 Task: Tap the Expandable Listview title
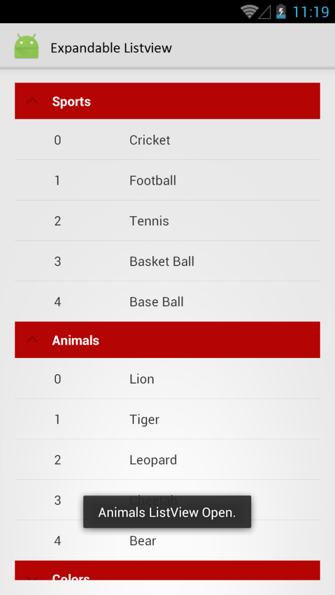[x=111, y=48]
